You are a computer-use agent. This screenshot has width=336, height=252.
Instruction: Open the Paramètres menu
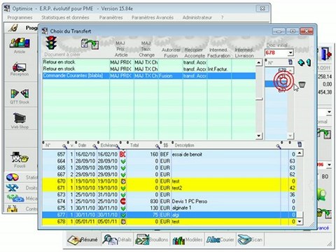pos(111,17)
